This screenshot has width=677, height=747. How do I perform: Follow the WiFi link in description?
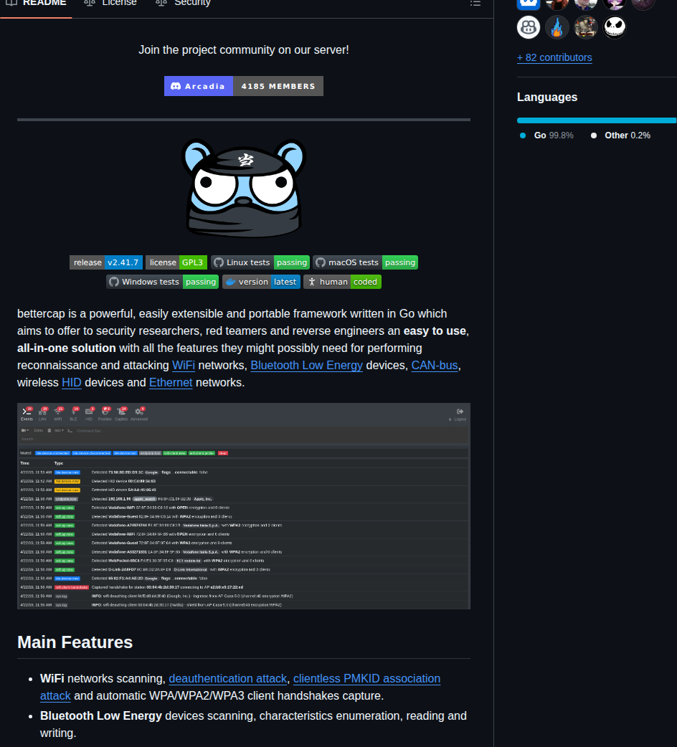(184, 366)
